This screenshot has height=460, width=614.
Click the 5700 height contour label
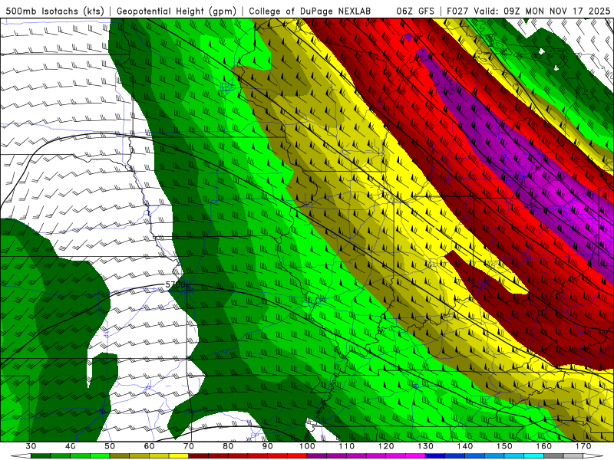click(175, 284)
